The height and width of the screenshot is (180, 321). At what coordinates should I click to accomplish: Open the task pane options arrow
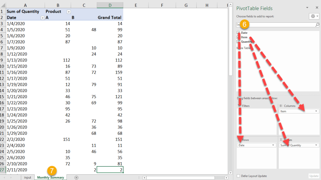tap(307, 8)
